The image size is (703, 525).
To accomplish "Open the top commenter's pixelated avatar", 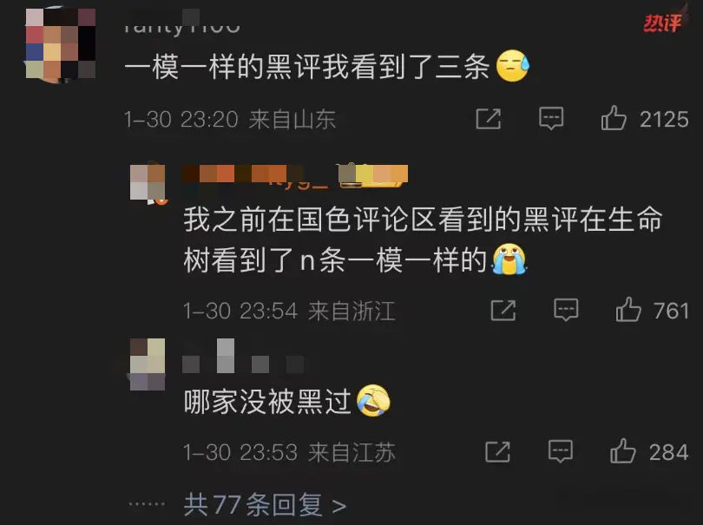I will coord(60,44).
